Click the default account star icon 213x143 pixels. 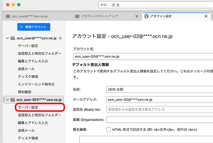point(60,38)
